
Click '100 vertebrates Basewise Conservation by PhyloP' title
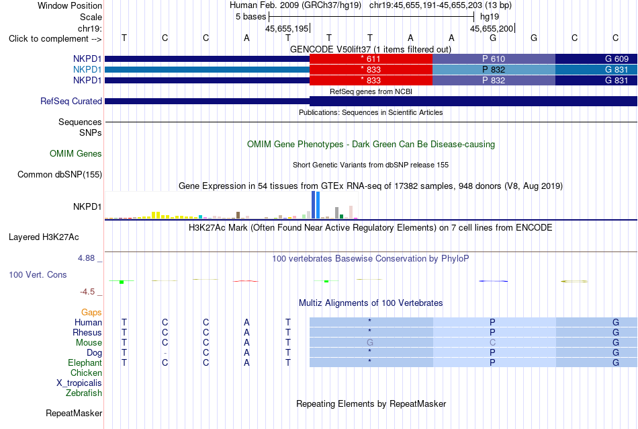tap(371, 259)
